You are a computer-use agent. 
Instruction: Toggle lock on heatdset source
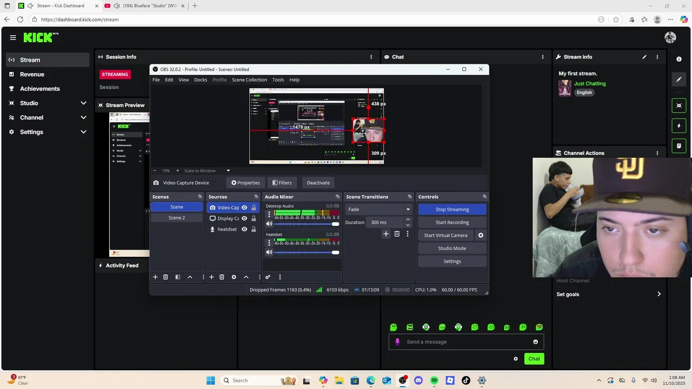[254, 229]
